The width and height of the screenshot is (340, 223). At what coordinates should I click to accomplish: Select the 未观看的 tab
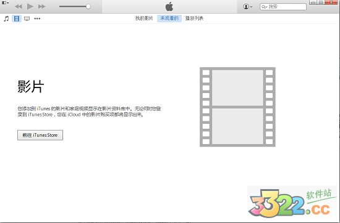(x=169, y=18)
